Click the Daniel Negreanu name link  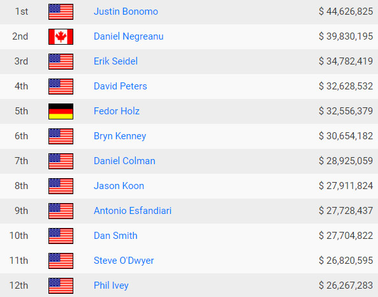(129, 36)
